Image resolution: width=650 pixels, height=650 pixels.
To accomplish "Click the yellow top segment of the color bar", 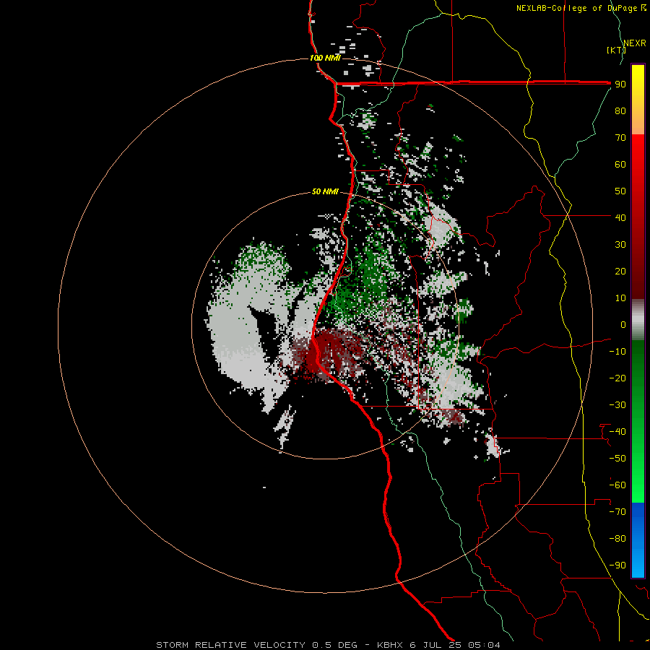I will point(638,100).
